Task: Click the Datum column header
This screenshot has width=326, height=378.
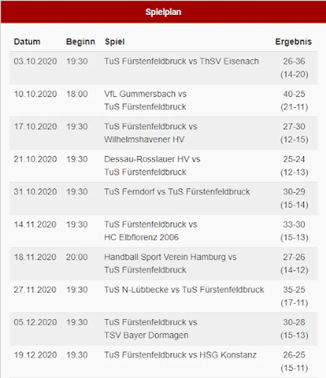Action: click(x=27, y=42)
